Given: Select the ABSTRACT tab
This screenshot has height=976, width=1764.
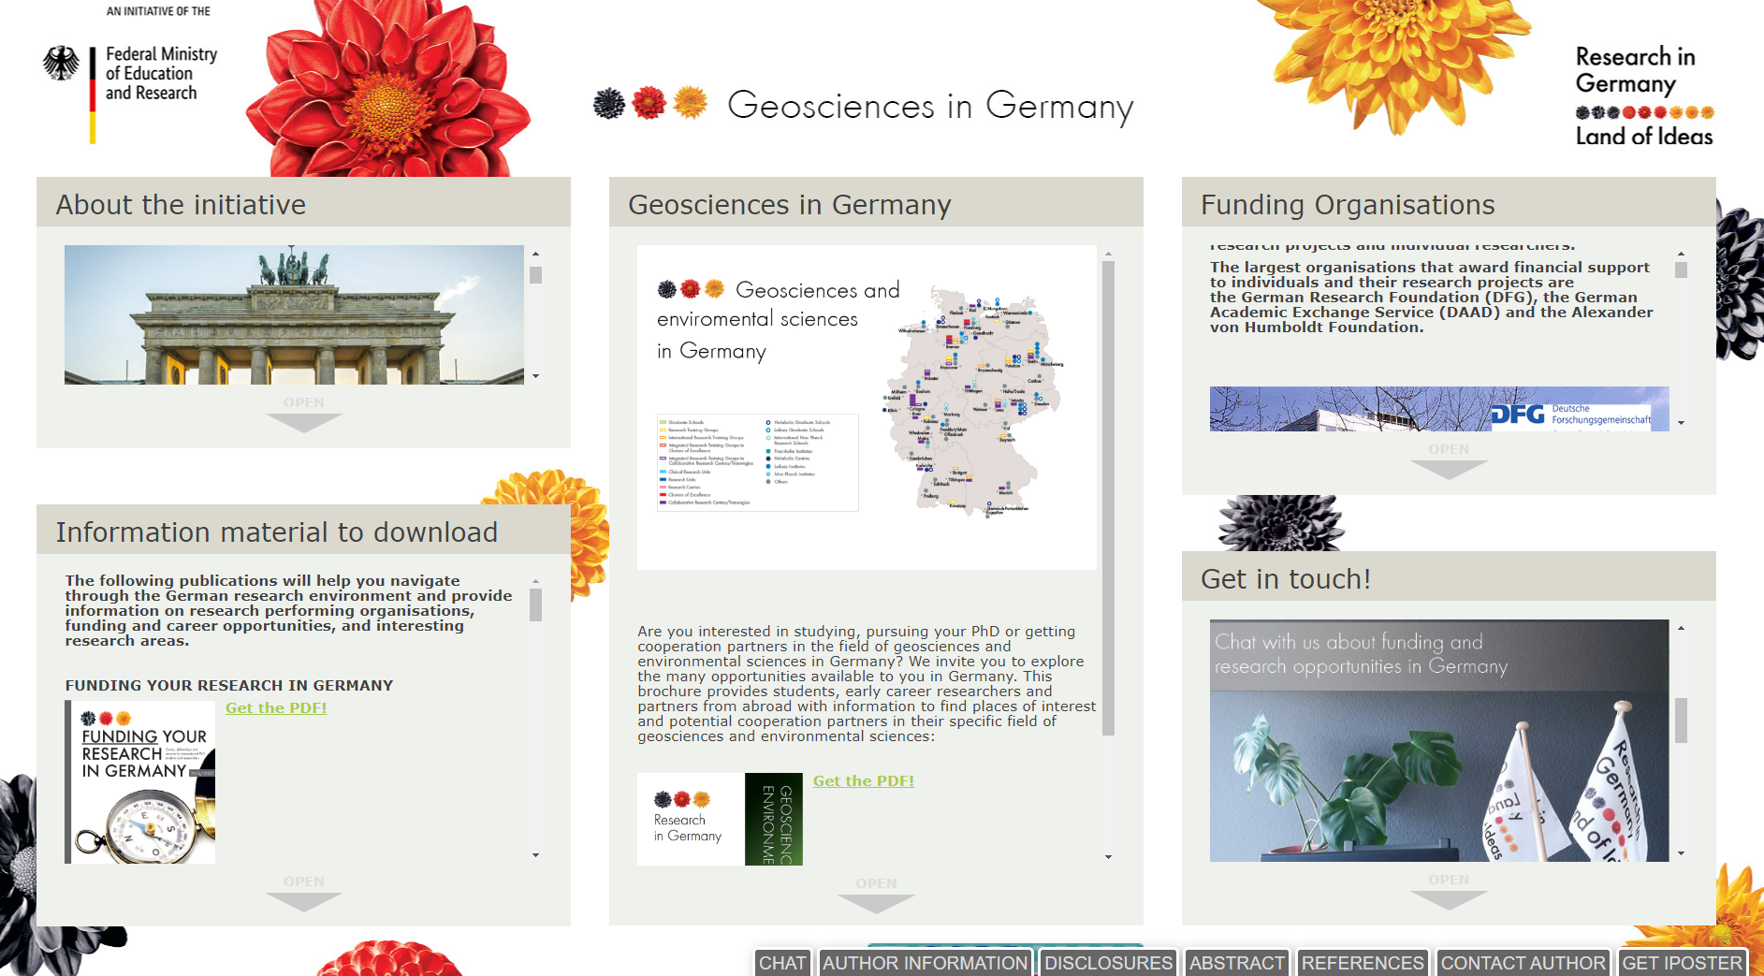Looking at the screenshot, I should (x=1236, y=963).
